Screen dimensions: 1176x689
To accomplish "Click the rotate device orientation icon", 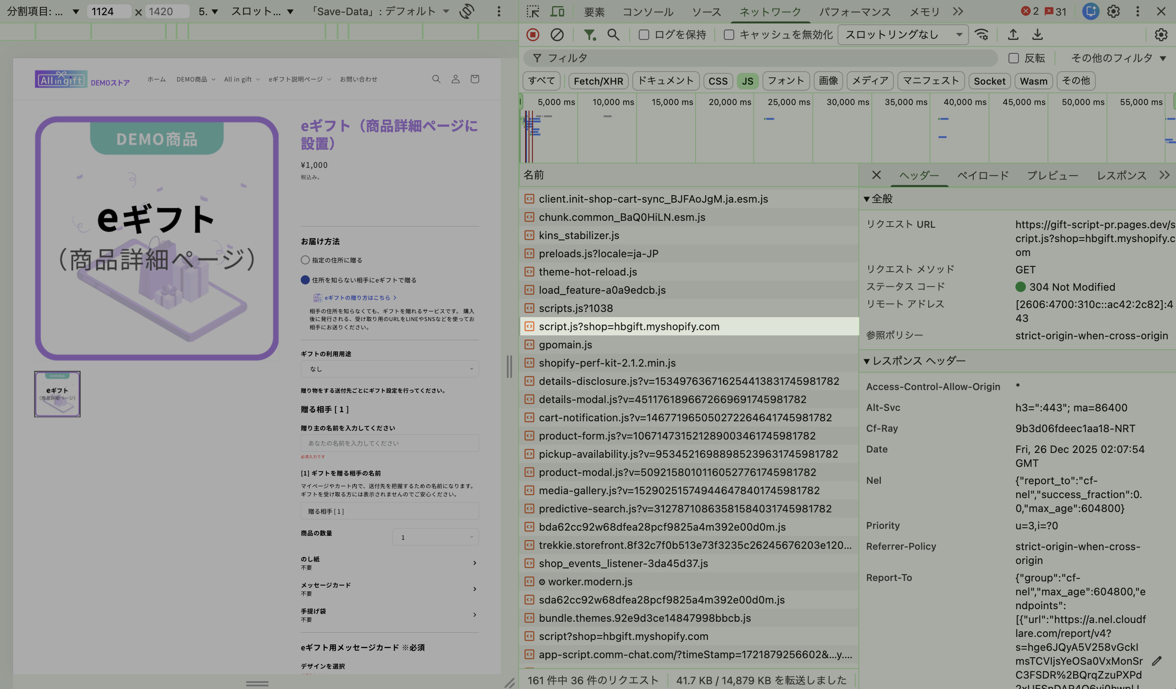I will [466, 11].
